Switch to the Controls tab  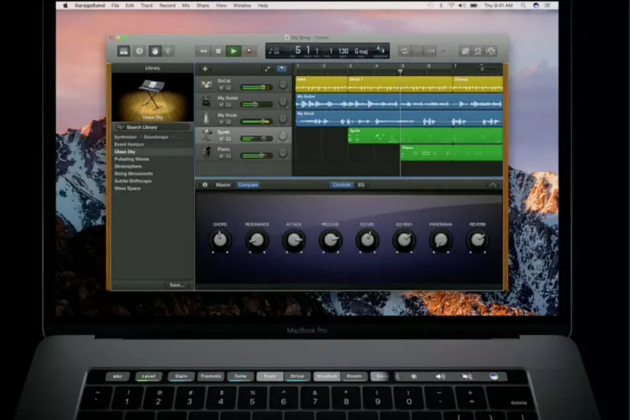pyautogui.click(x=341, y=185)
